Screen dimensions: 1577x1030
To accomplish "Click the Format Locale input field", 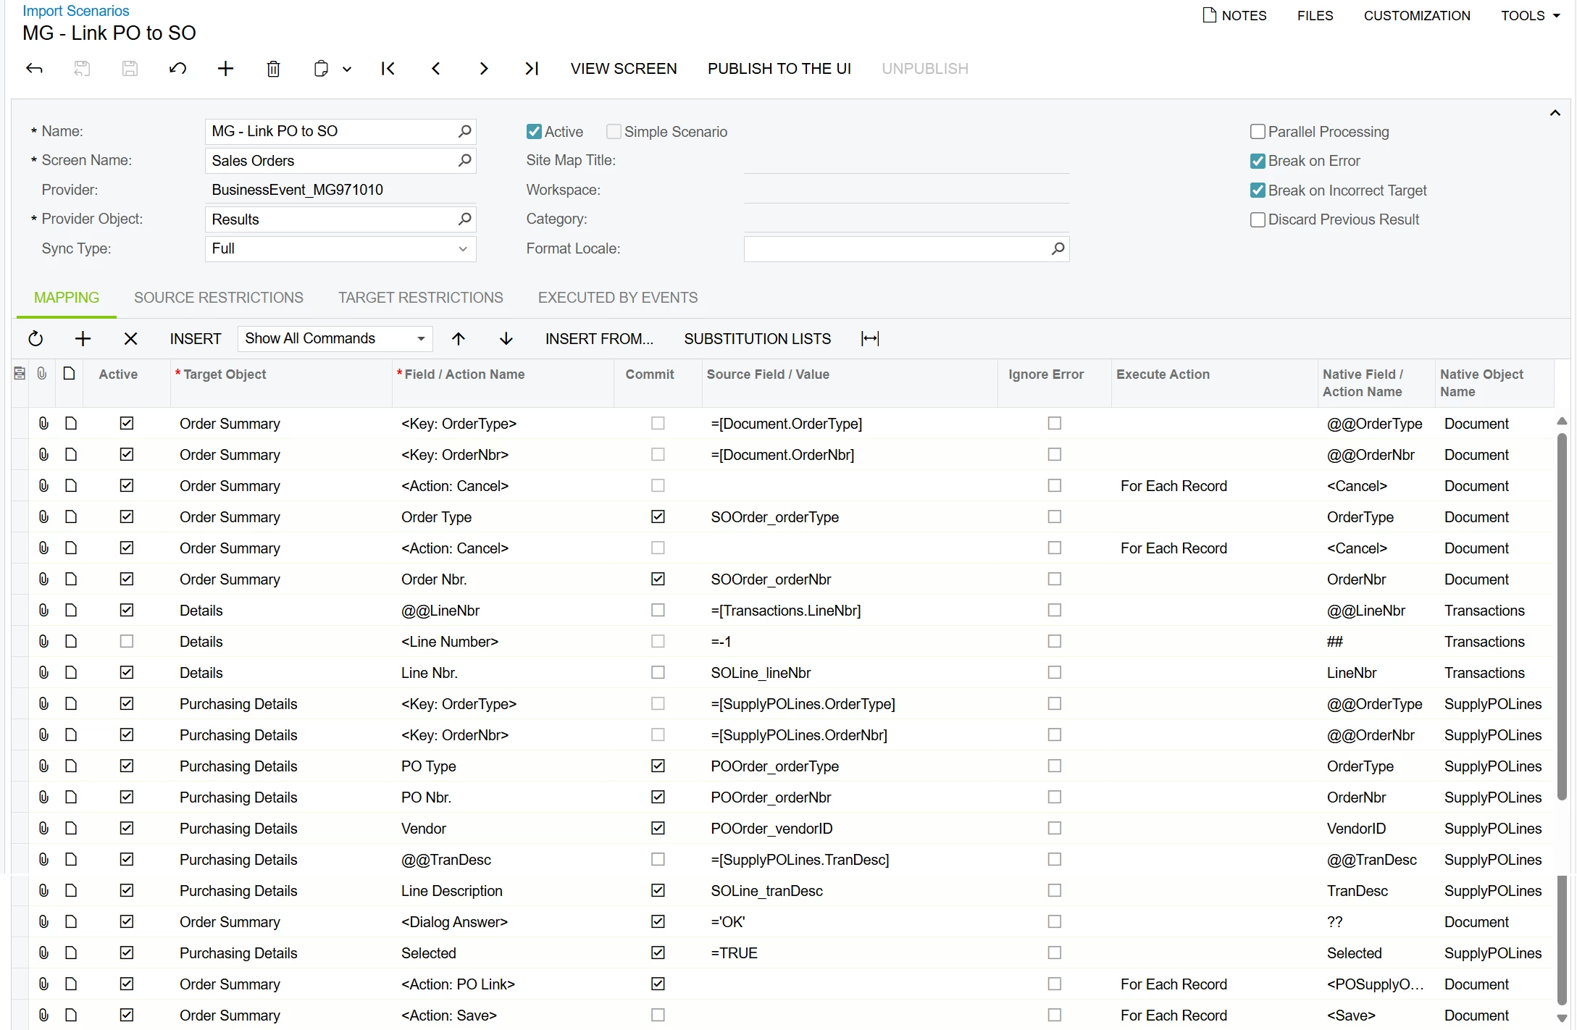I will [895, 249].
